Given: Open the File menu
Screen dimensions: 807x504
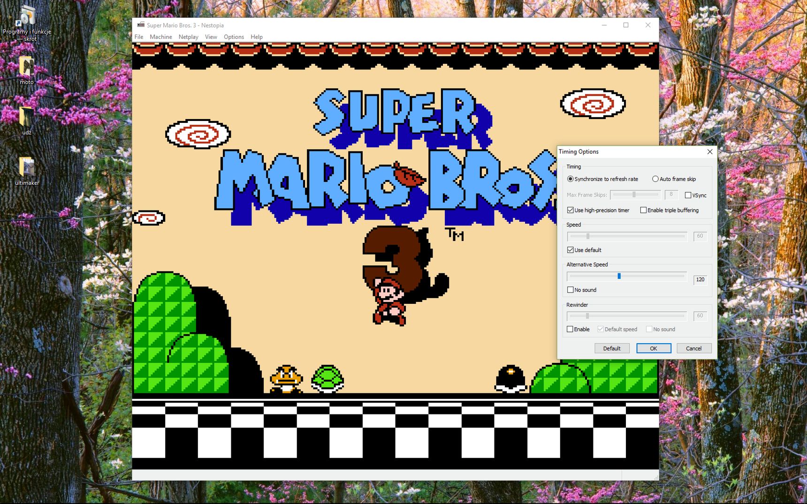Looking at the screenshot, I should [139, 37].
